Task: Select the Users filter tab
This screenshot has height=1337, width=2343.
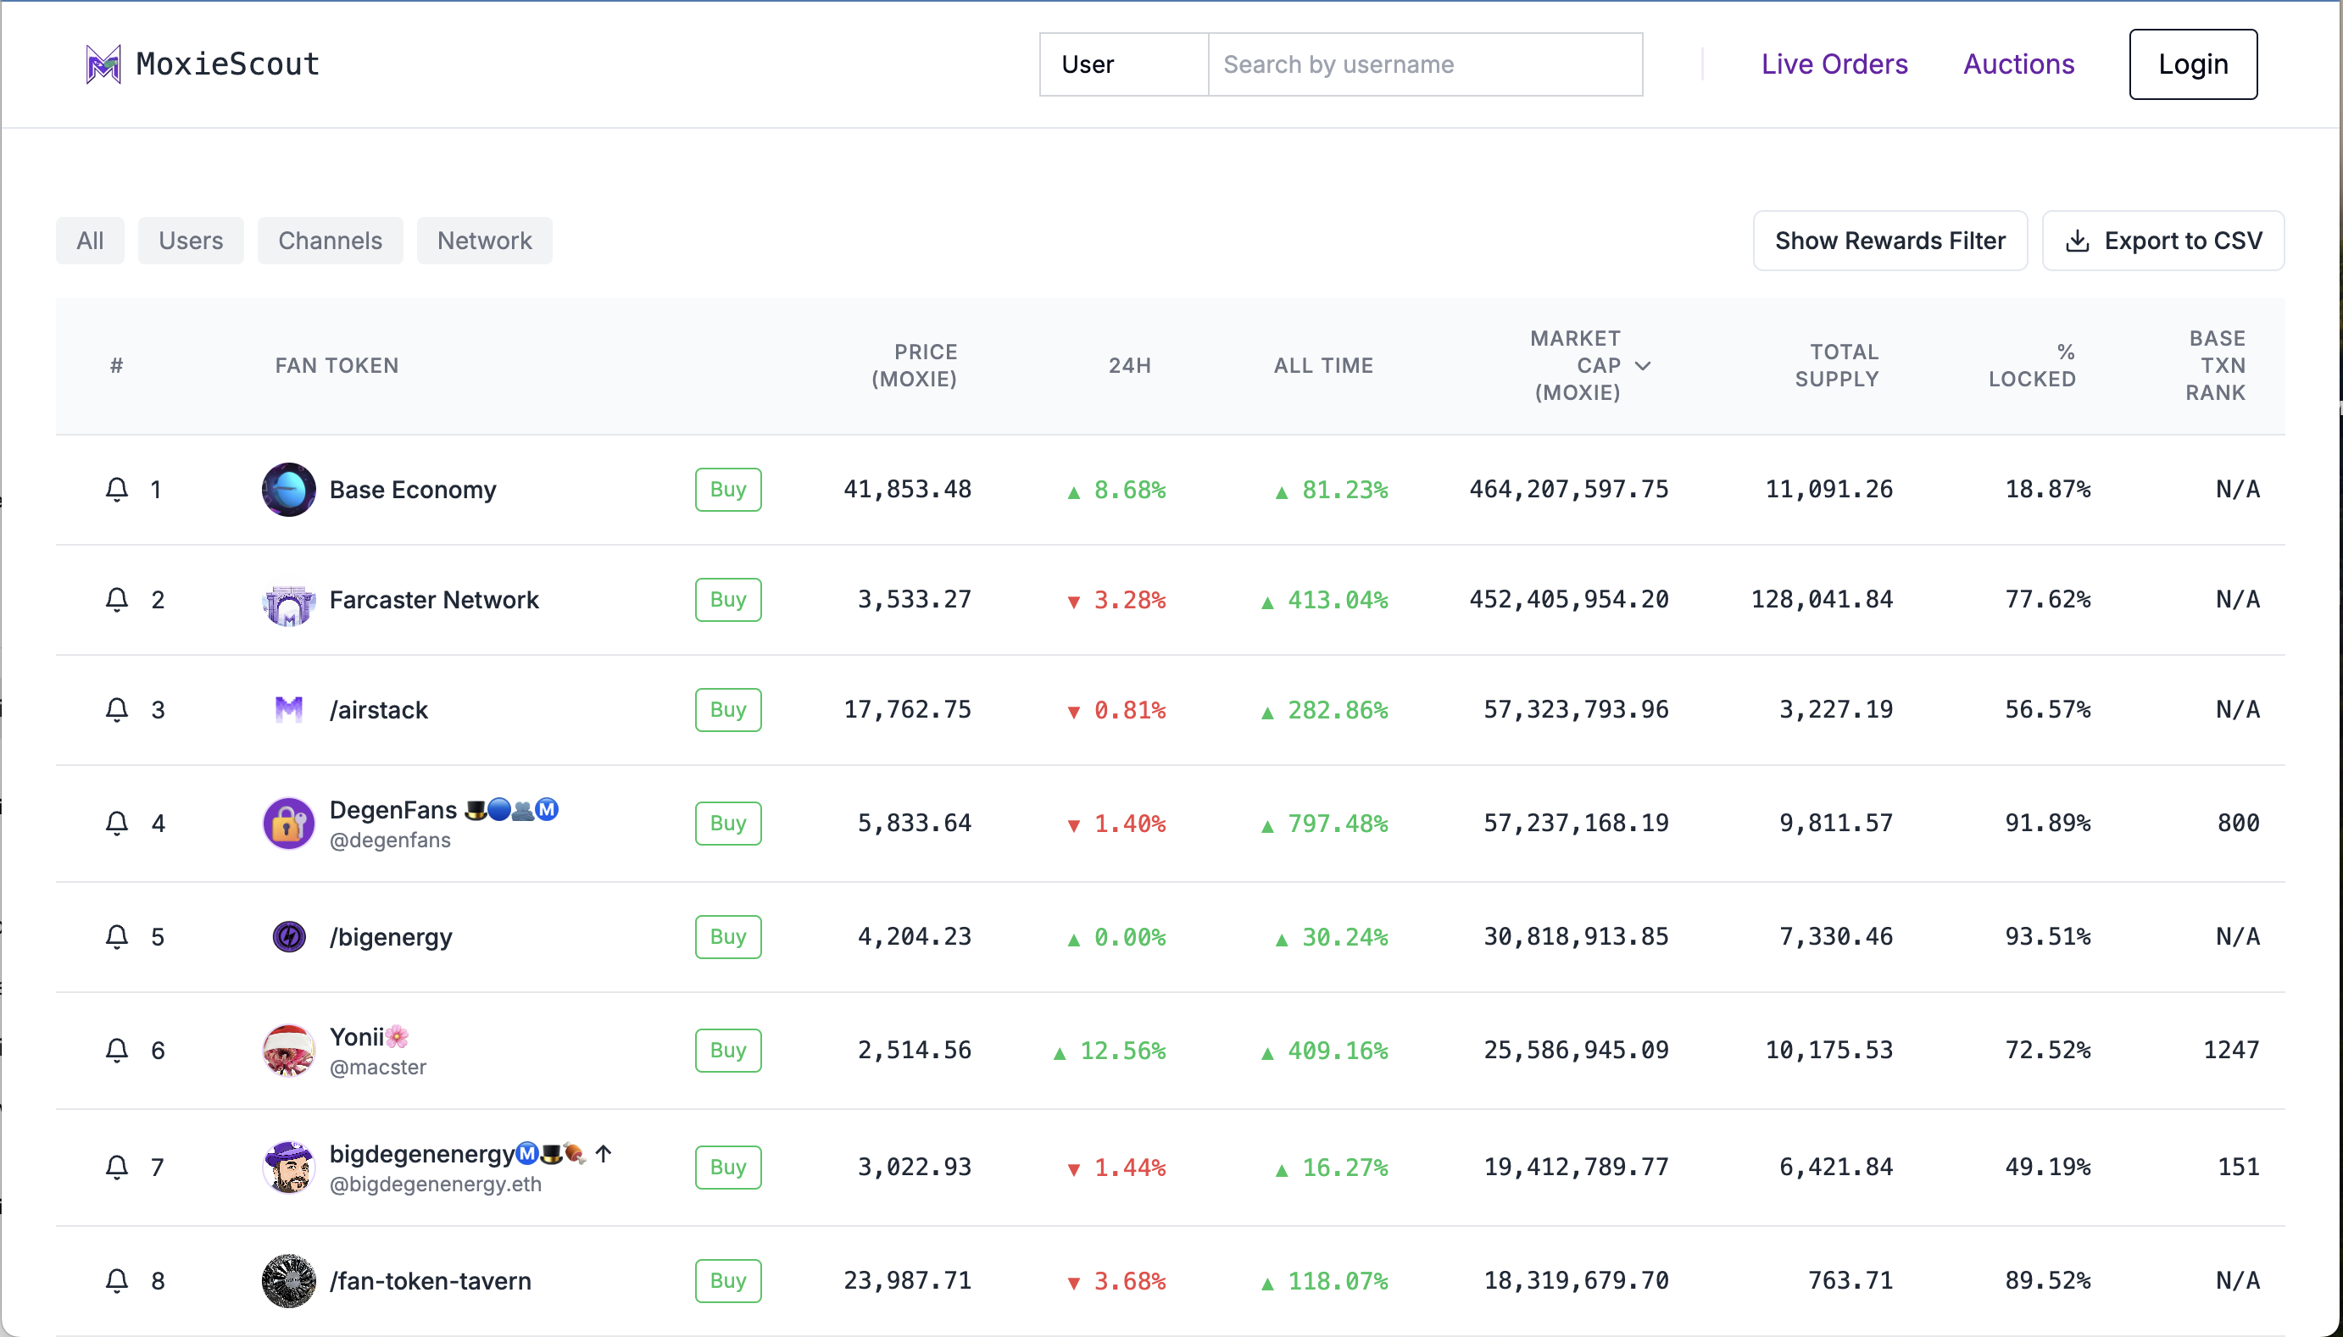Action: [x=191, y=241]
